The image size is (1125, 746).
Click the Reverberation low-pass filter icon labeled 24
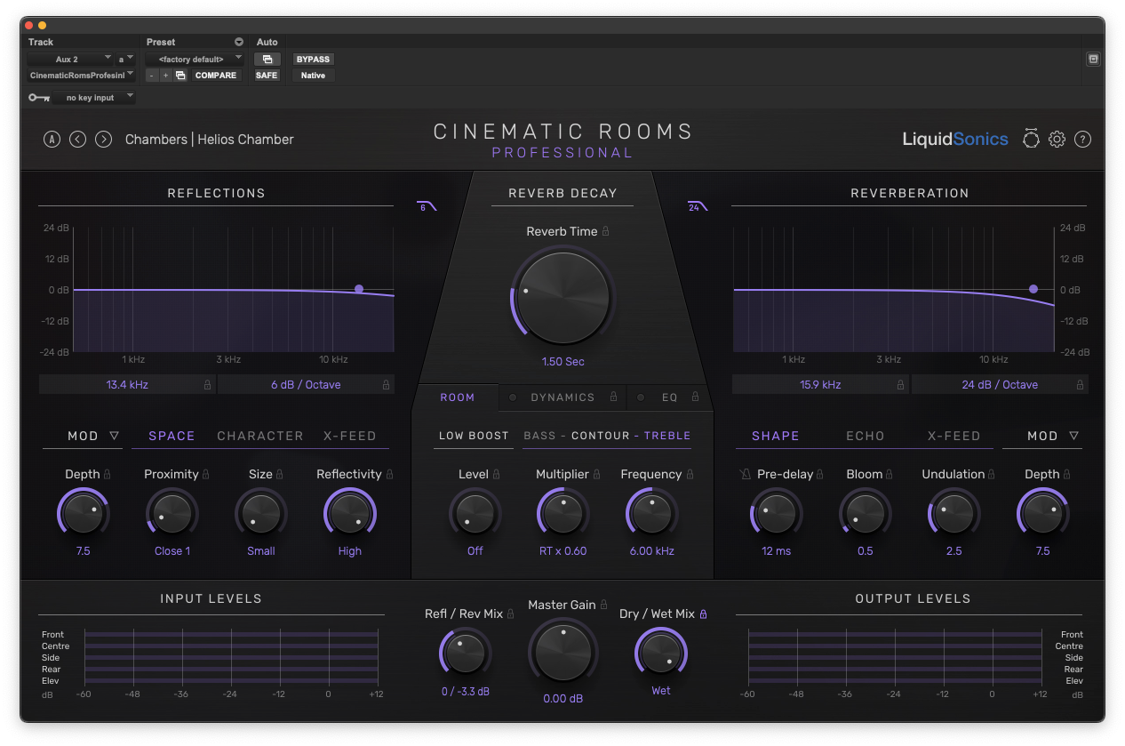coord(698,206)
